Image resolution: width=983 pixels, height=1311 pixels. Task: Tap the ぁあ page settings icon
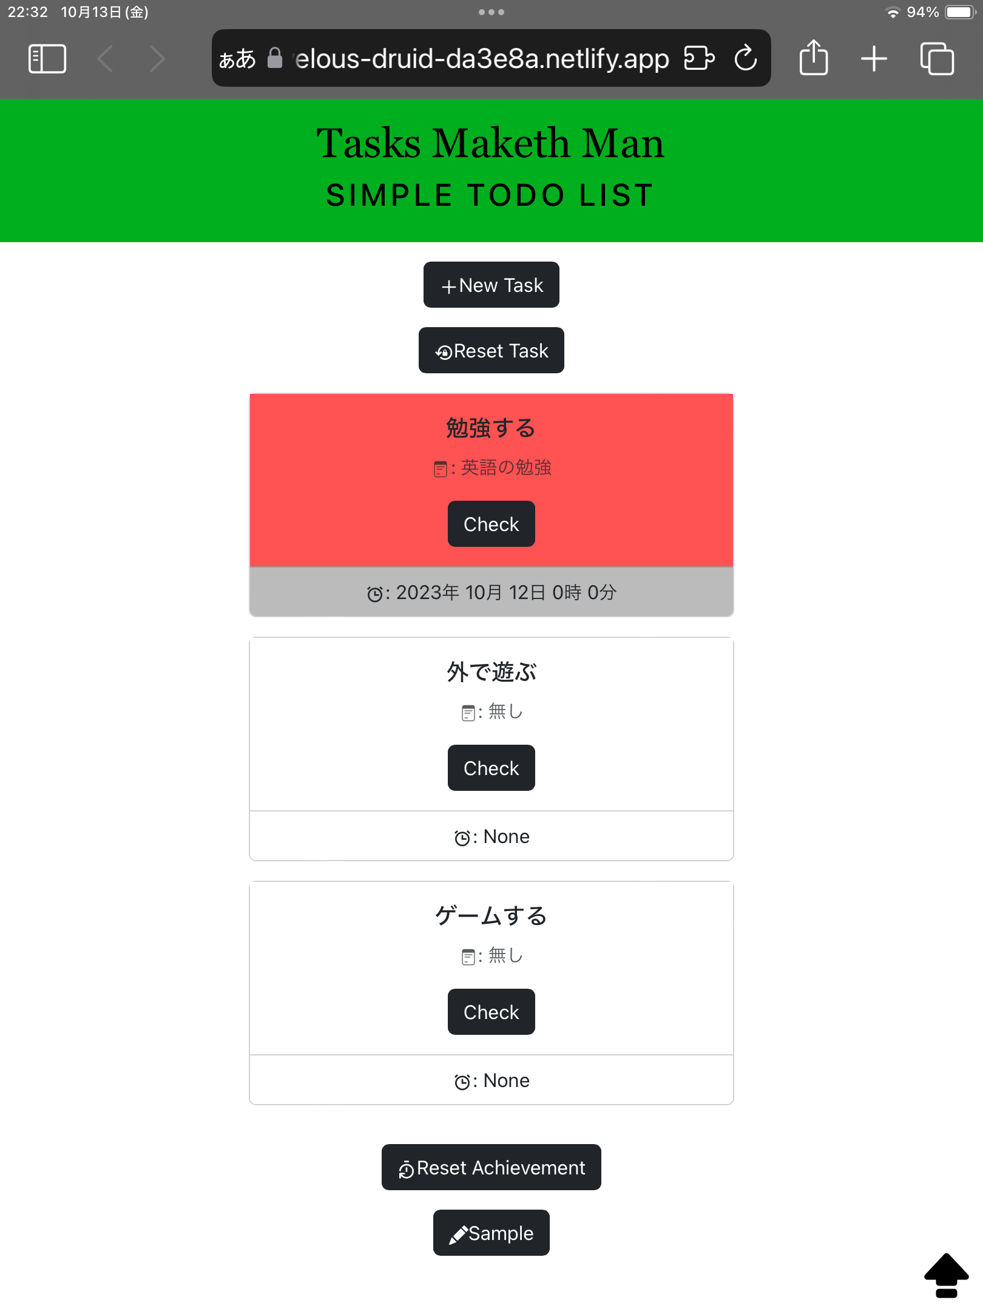click(238, 58)
